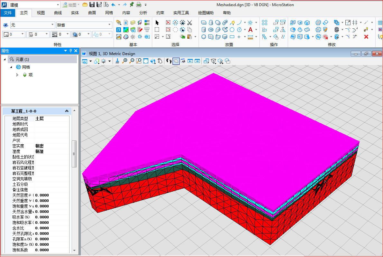Click the Update View brush icon
Viewport: 383px width, 257px height.
tap(117, 61)
